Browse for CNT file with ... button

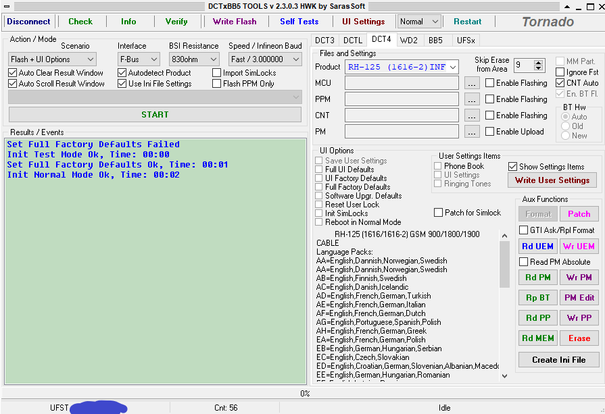tap(472, 115)
